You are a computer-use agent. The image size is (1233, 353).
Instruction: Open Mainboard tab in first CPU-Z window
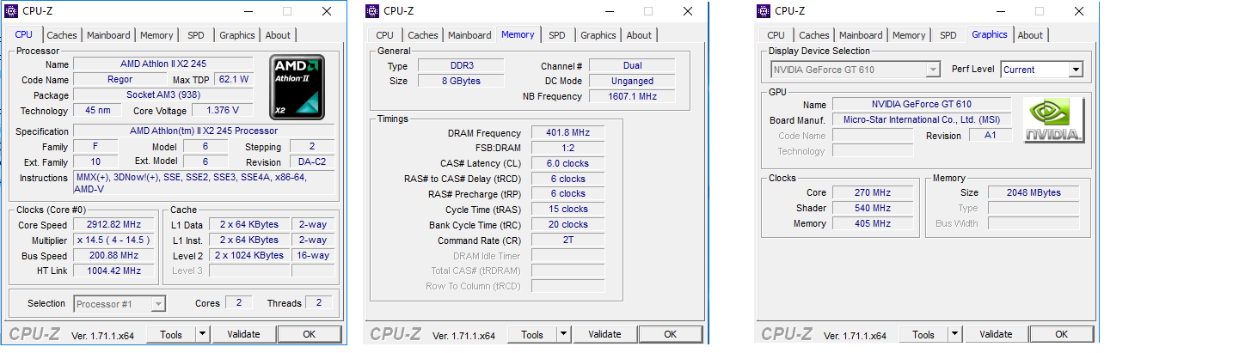pyautogui.click(x=109, y=35)
